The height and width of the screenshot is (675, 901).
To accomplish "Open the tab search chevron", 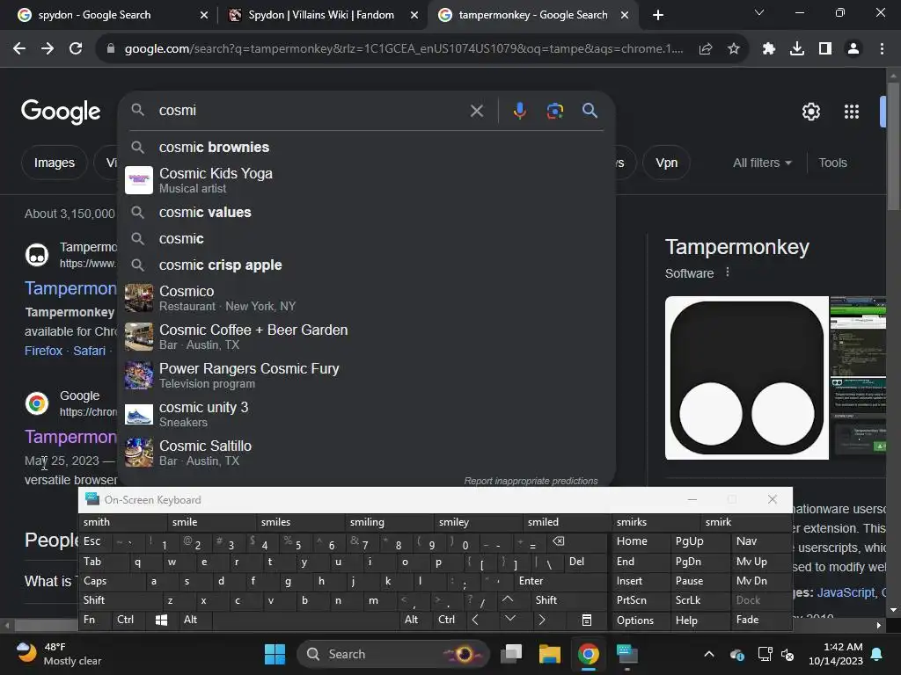I will coord(759,12).
